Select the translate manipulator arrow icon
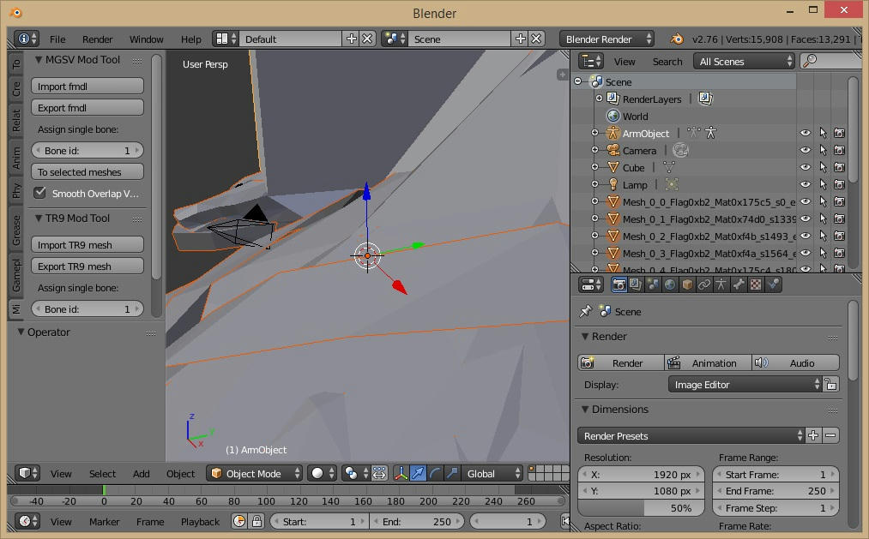Screen dimensions: 869x539 (x=418, y=473)
